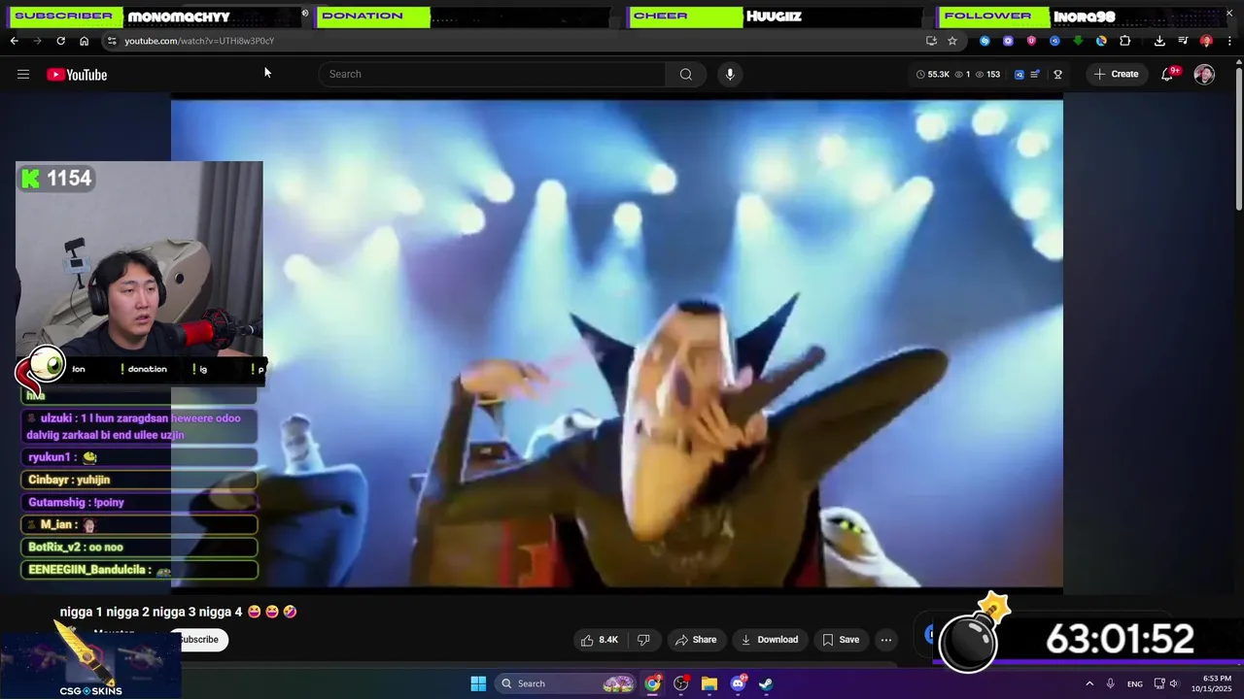Click the 55.3K stats counter

(x=933, y=74)
